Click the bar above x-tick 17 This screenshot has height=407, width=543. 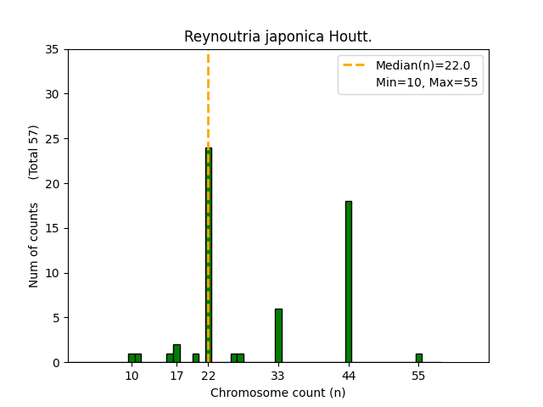[x=176, y=354]
